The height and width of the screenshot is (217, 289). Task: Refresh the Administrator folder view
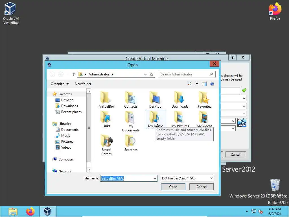152,74
